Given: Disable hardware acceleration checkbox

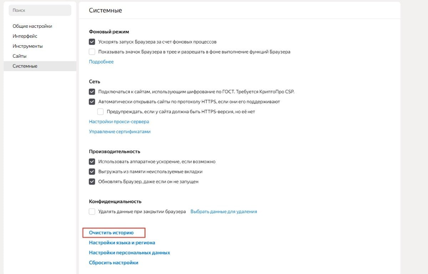Looking at the screenshot, I should pyautogui.click(x=92, y=162).
